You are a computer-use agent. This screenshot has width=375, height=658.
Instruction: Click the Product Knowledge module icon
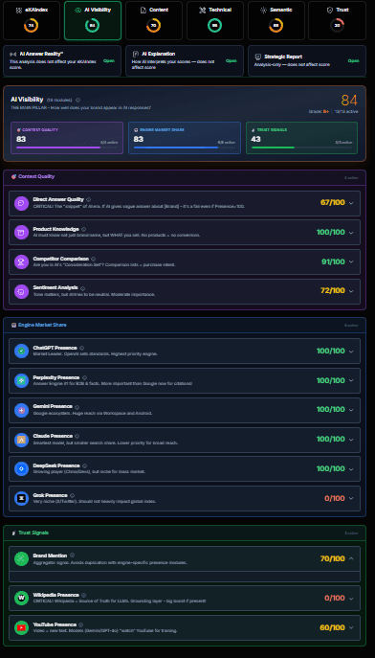[x=21, y=232]
